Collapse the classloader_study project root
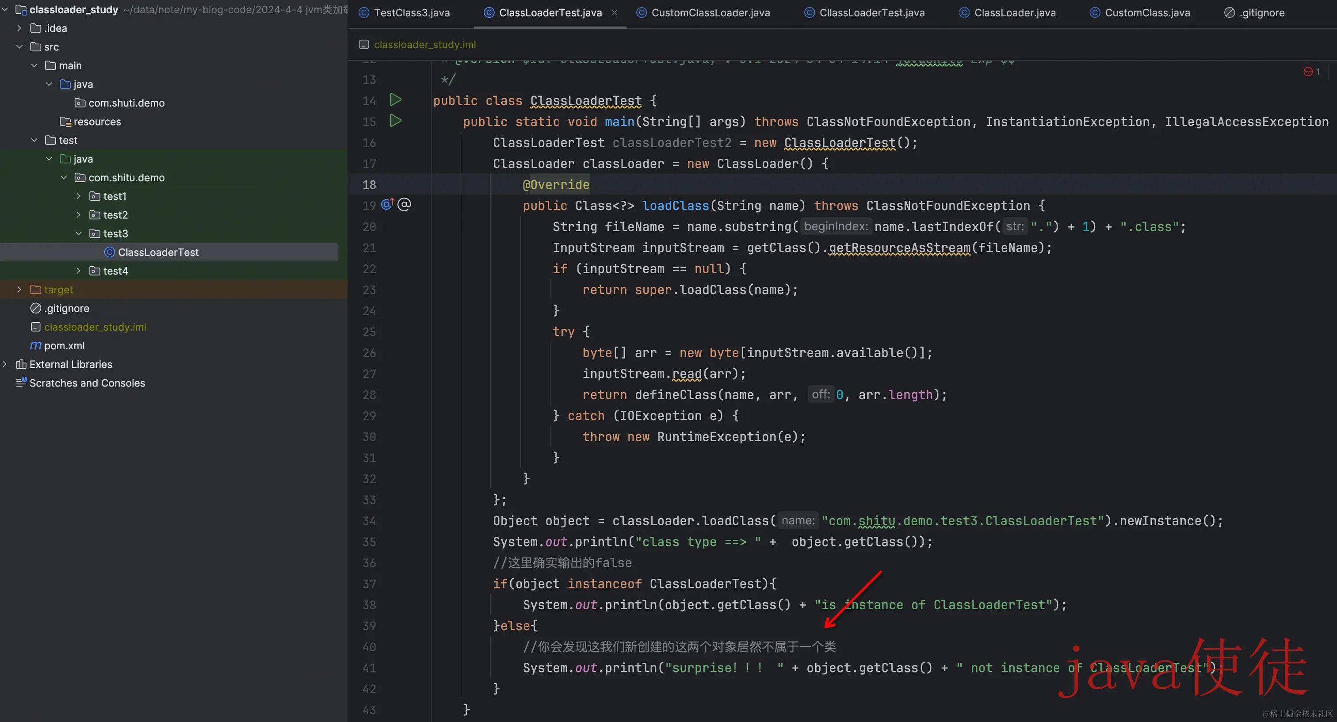The image size is (1337, 722). [x=5, y=9]
